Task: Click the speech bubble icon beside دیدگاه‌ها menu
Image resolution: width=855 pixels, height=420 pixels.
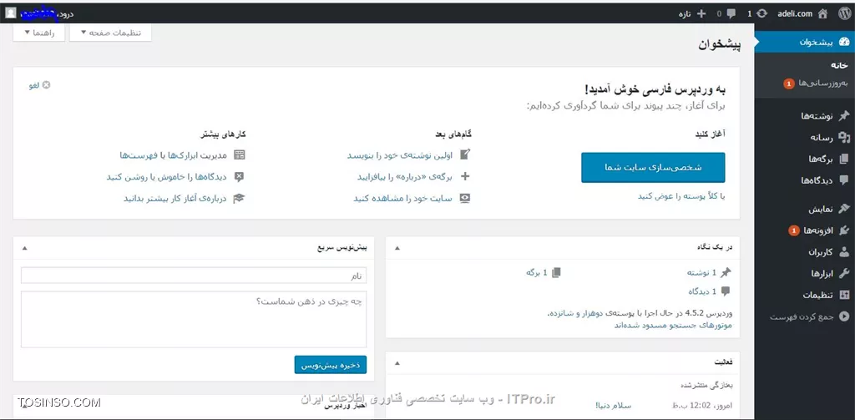Action: pos(844,180)
